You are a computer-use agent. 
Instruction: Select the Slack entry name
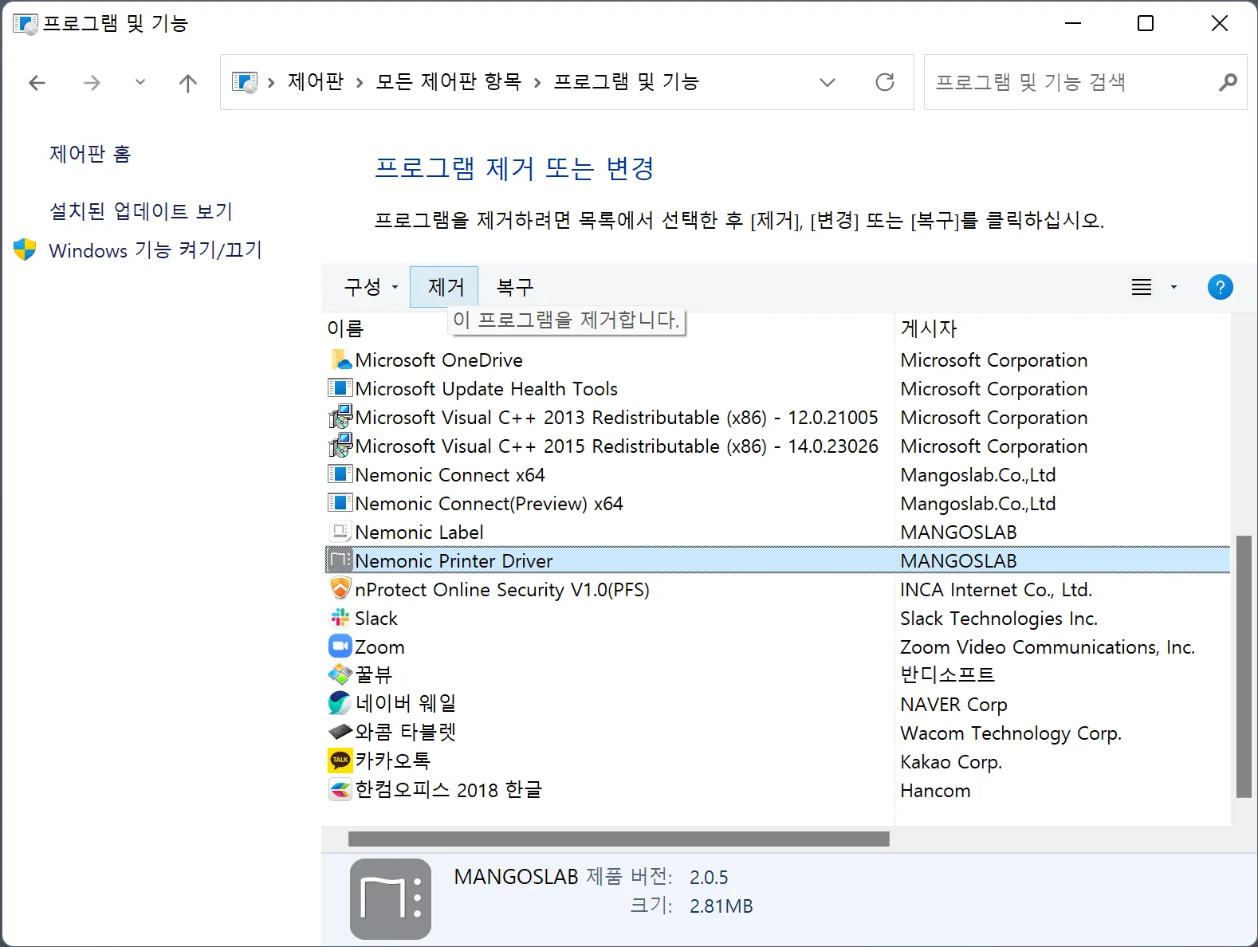(376, 619)
